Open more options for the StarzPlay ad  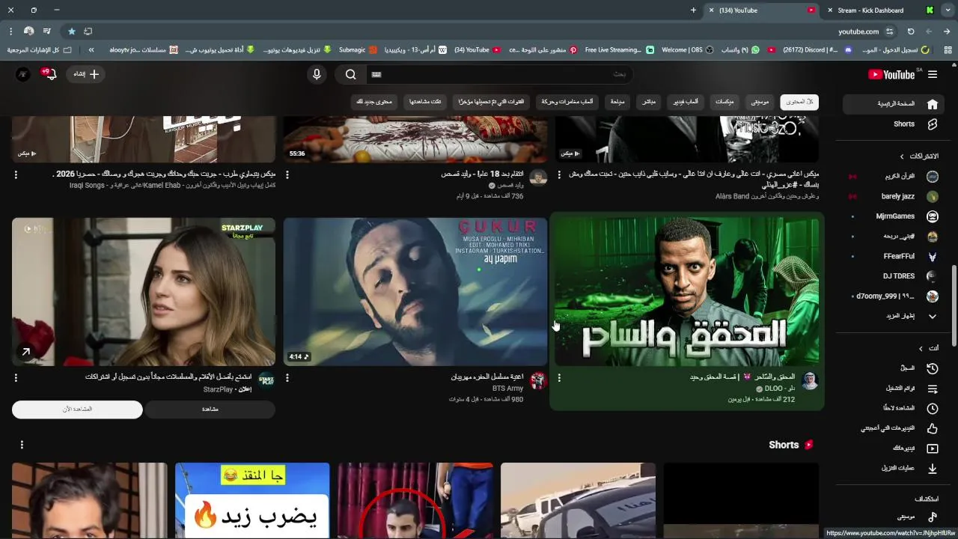[16, 378]
